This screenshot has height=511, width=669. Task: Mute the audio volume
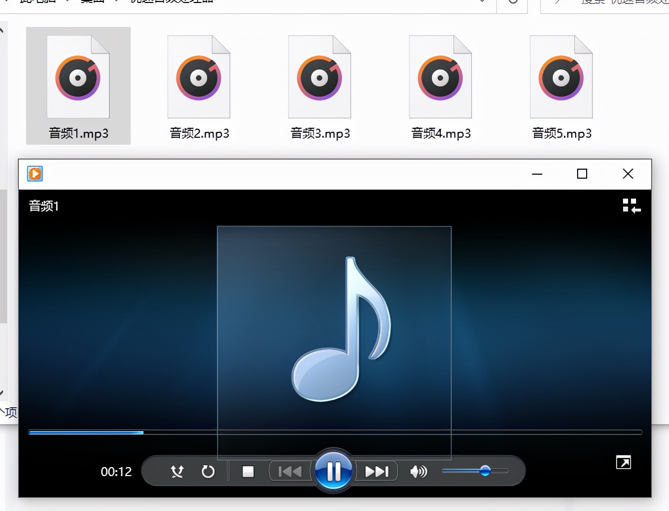418,471
